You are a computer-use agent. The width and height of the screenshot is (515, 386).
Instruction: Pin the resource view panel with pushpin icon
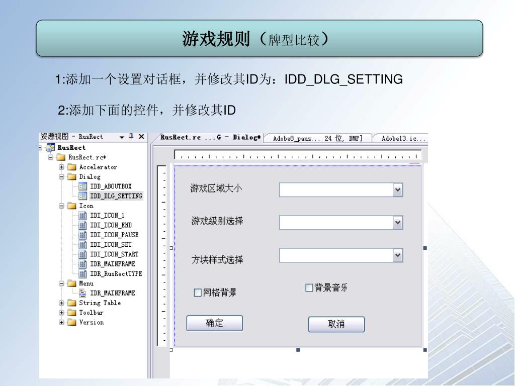131,137
